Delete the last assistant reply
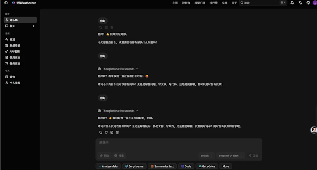317x170 pixels. (x=117, y=132)
